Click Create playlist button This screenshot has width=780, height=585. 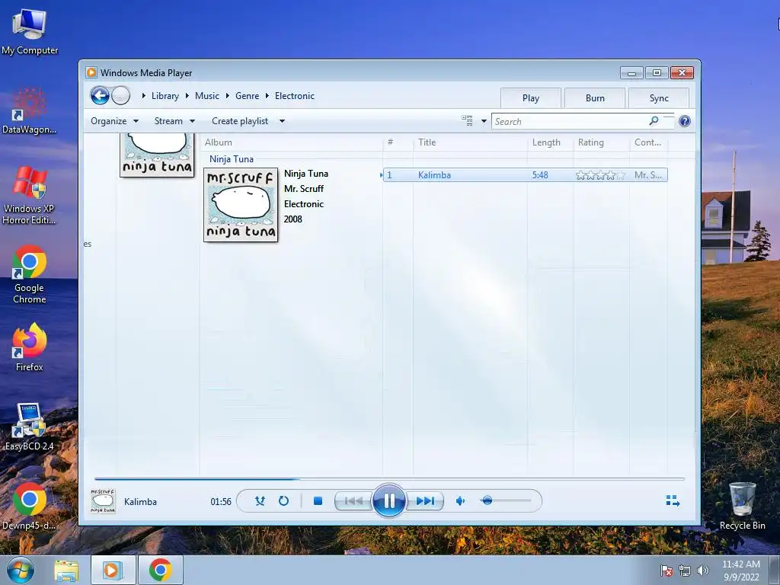pyautogui.click(x=240, y=121)
